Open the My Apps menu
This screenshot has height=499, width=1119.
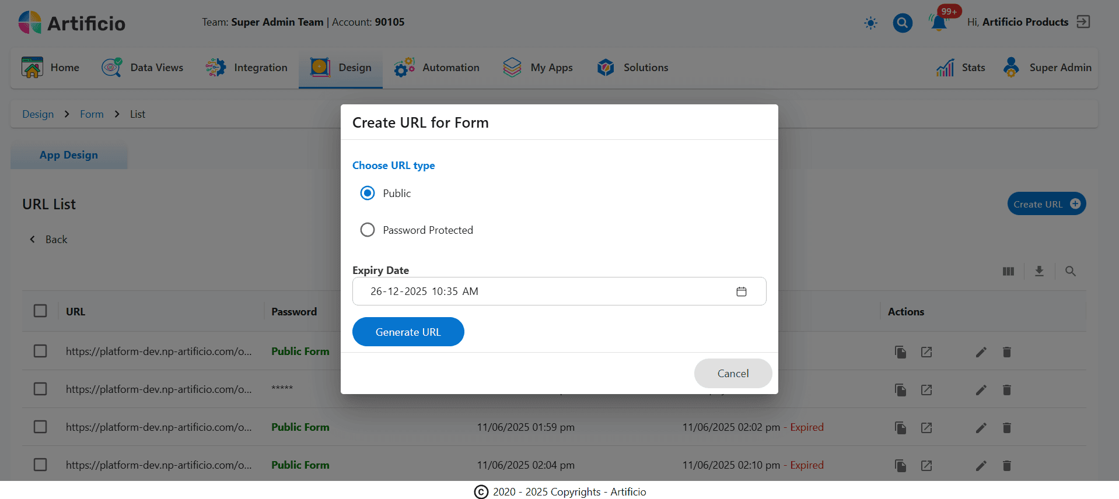click(x=538, y=68)
